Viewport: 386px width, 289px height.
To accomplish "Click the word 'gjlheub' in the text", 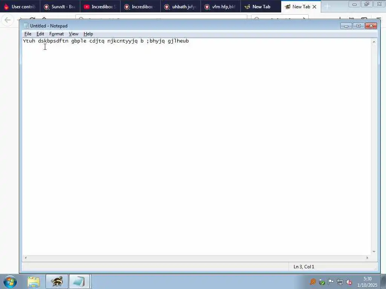I will [178, 41].
